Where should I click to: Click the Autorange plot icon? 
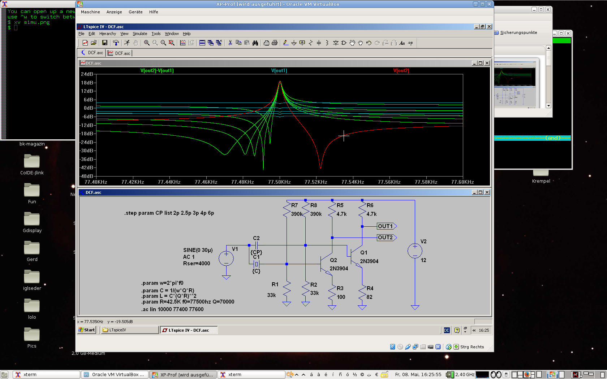(x=183, y=43)
